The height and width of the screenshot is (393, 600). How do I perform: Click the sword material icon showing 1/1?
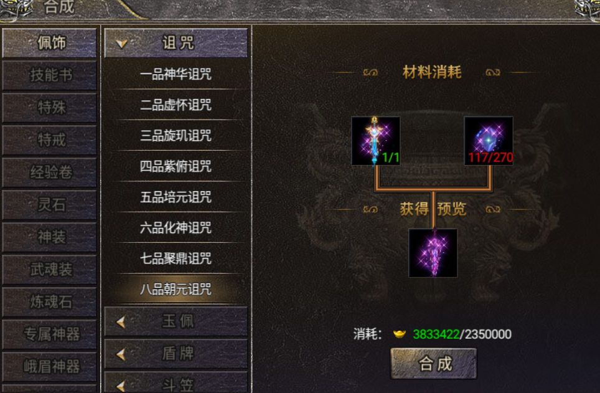(376, 141)
